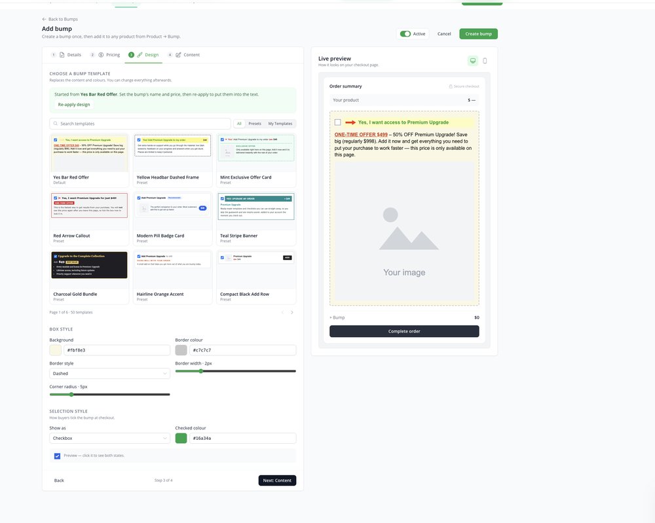Go to previous templates page arrow
The height and width of the screenshot is (523, 655).
click(x=282, y=312)
